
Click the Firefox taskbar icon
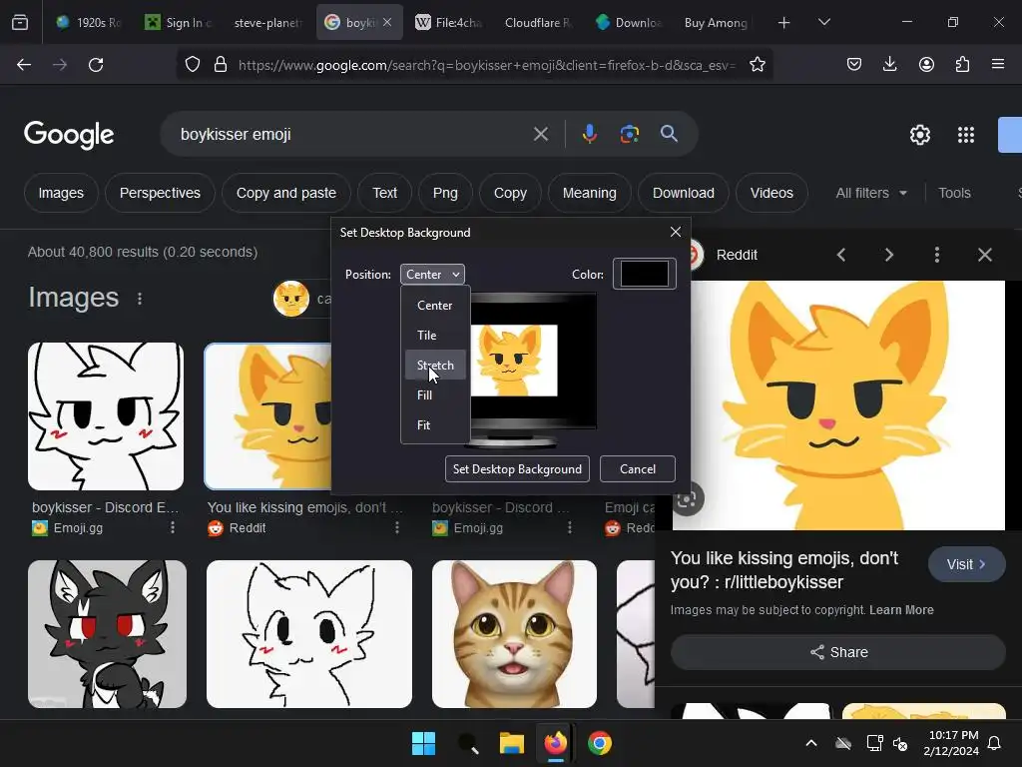click(555, 743)
